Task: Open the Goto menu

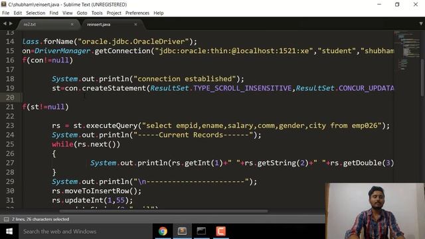Action: (82, 13)
